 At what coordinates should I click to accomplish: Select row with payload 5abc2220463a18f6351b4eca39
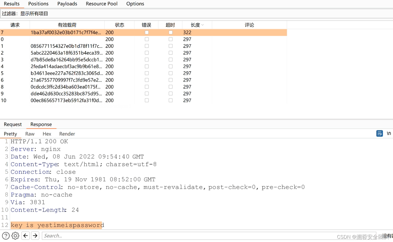143,53
